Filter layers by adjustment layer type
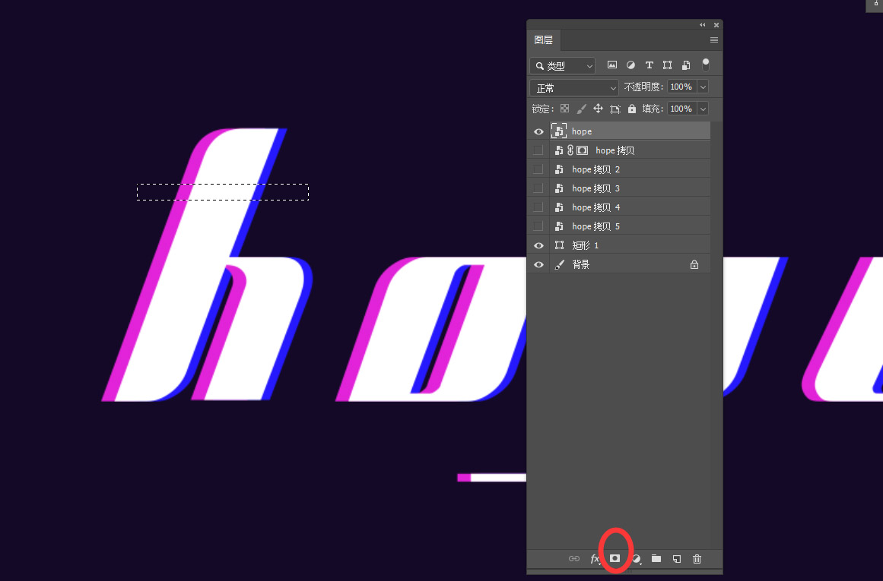This screenshot has width=883, height=581. pos(630,65)
